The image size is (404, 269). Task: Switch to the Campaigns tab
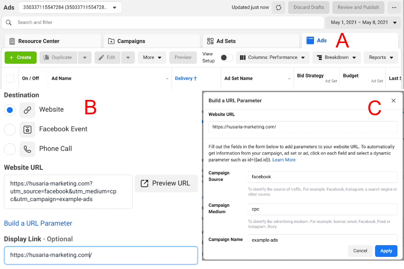click(x=152, y=41)
